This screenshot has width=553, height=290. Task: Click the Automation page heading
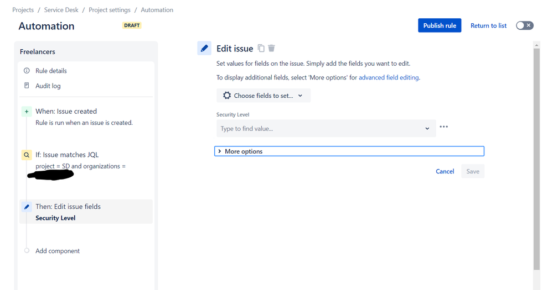[x=46, y=26]
